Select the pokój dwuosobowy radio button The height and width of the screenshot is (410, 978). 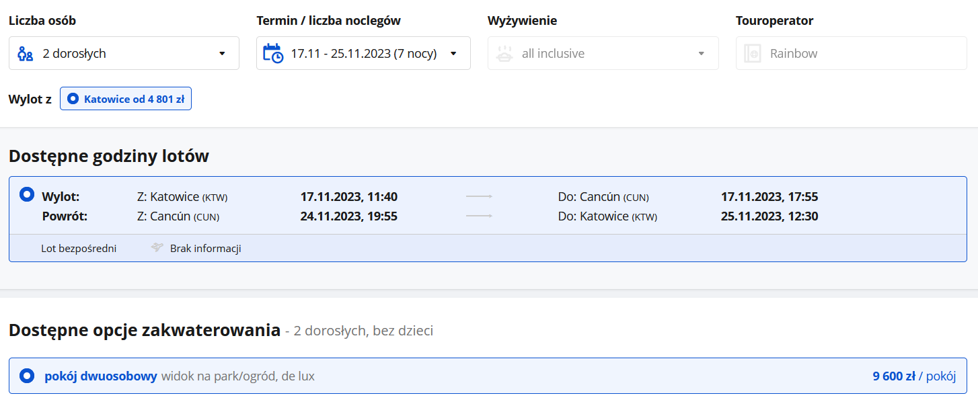tap(27, 376)
